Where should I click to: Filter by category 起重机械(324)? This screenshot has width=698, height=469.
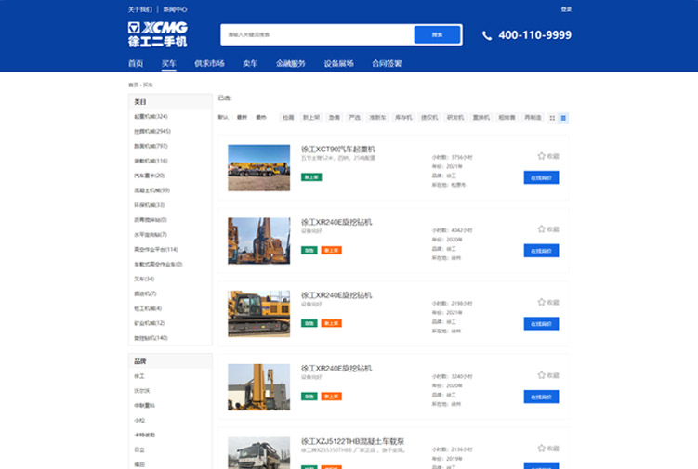[x=151, y=117]
